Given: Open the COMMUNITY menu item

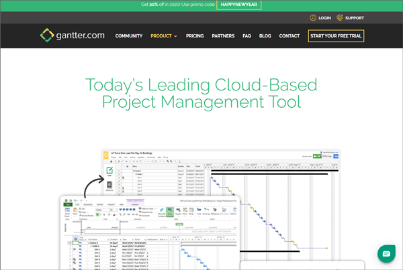Looking at the screenshot, I should 129,36.
